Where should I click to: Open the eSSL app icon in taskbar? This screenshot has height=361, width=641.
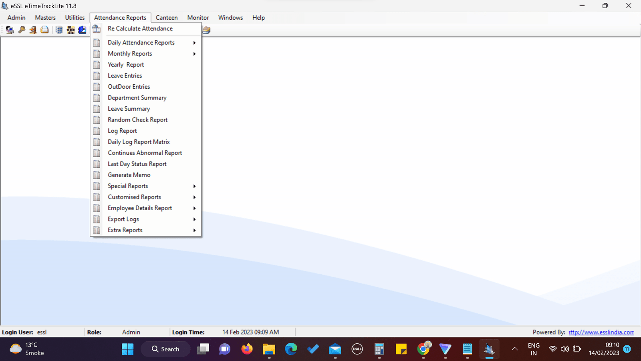(x=489, y=349)
